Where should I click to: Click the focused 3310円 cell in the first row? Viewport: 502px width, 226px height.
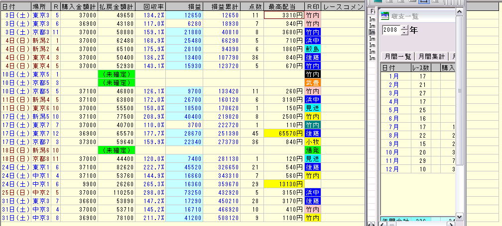tap(283, 15)
